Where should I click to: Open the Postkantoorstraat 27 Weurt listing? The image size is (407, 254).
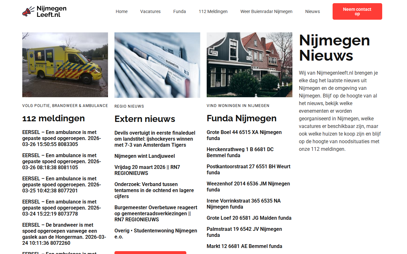[249, 170]
